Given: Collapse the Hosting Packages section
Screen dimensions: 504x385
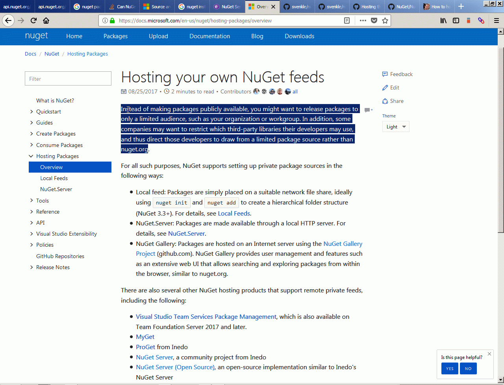Looking at the screenshot, I should tap(31, 156).
